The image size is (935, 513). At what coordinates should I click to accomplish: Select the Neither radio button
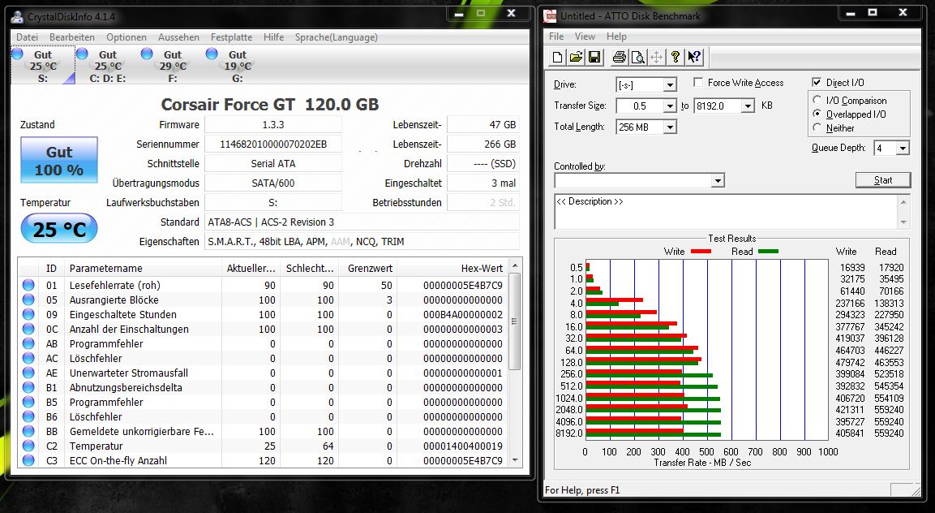[x=817, y=127]
